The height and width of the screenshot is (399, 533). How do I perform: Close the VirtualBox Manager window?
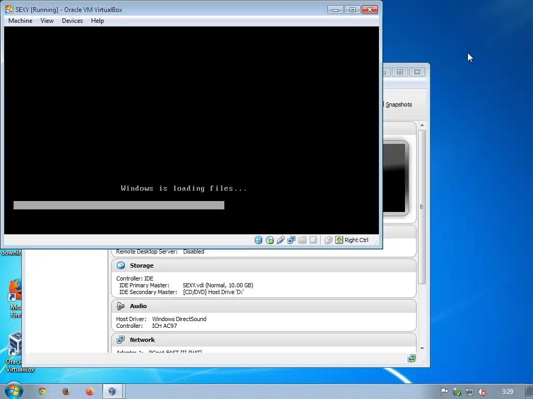tap(417, 72)
